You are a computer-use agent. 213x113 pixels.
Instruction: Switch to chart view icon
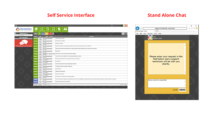[x=125, y=34]
